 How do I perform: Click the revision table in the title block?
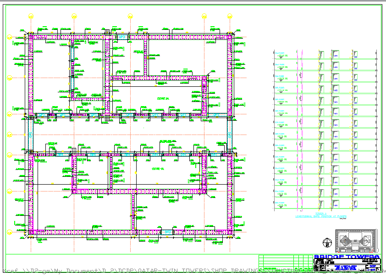(284, 262)
